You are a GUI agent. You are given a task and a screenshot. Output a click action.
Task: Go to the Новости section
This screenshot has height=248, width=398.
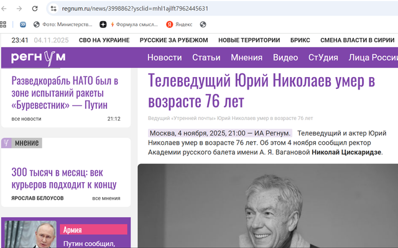pyautogui.click(x=164, y=58)
